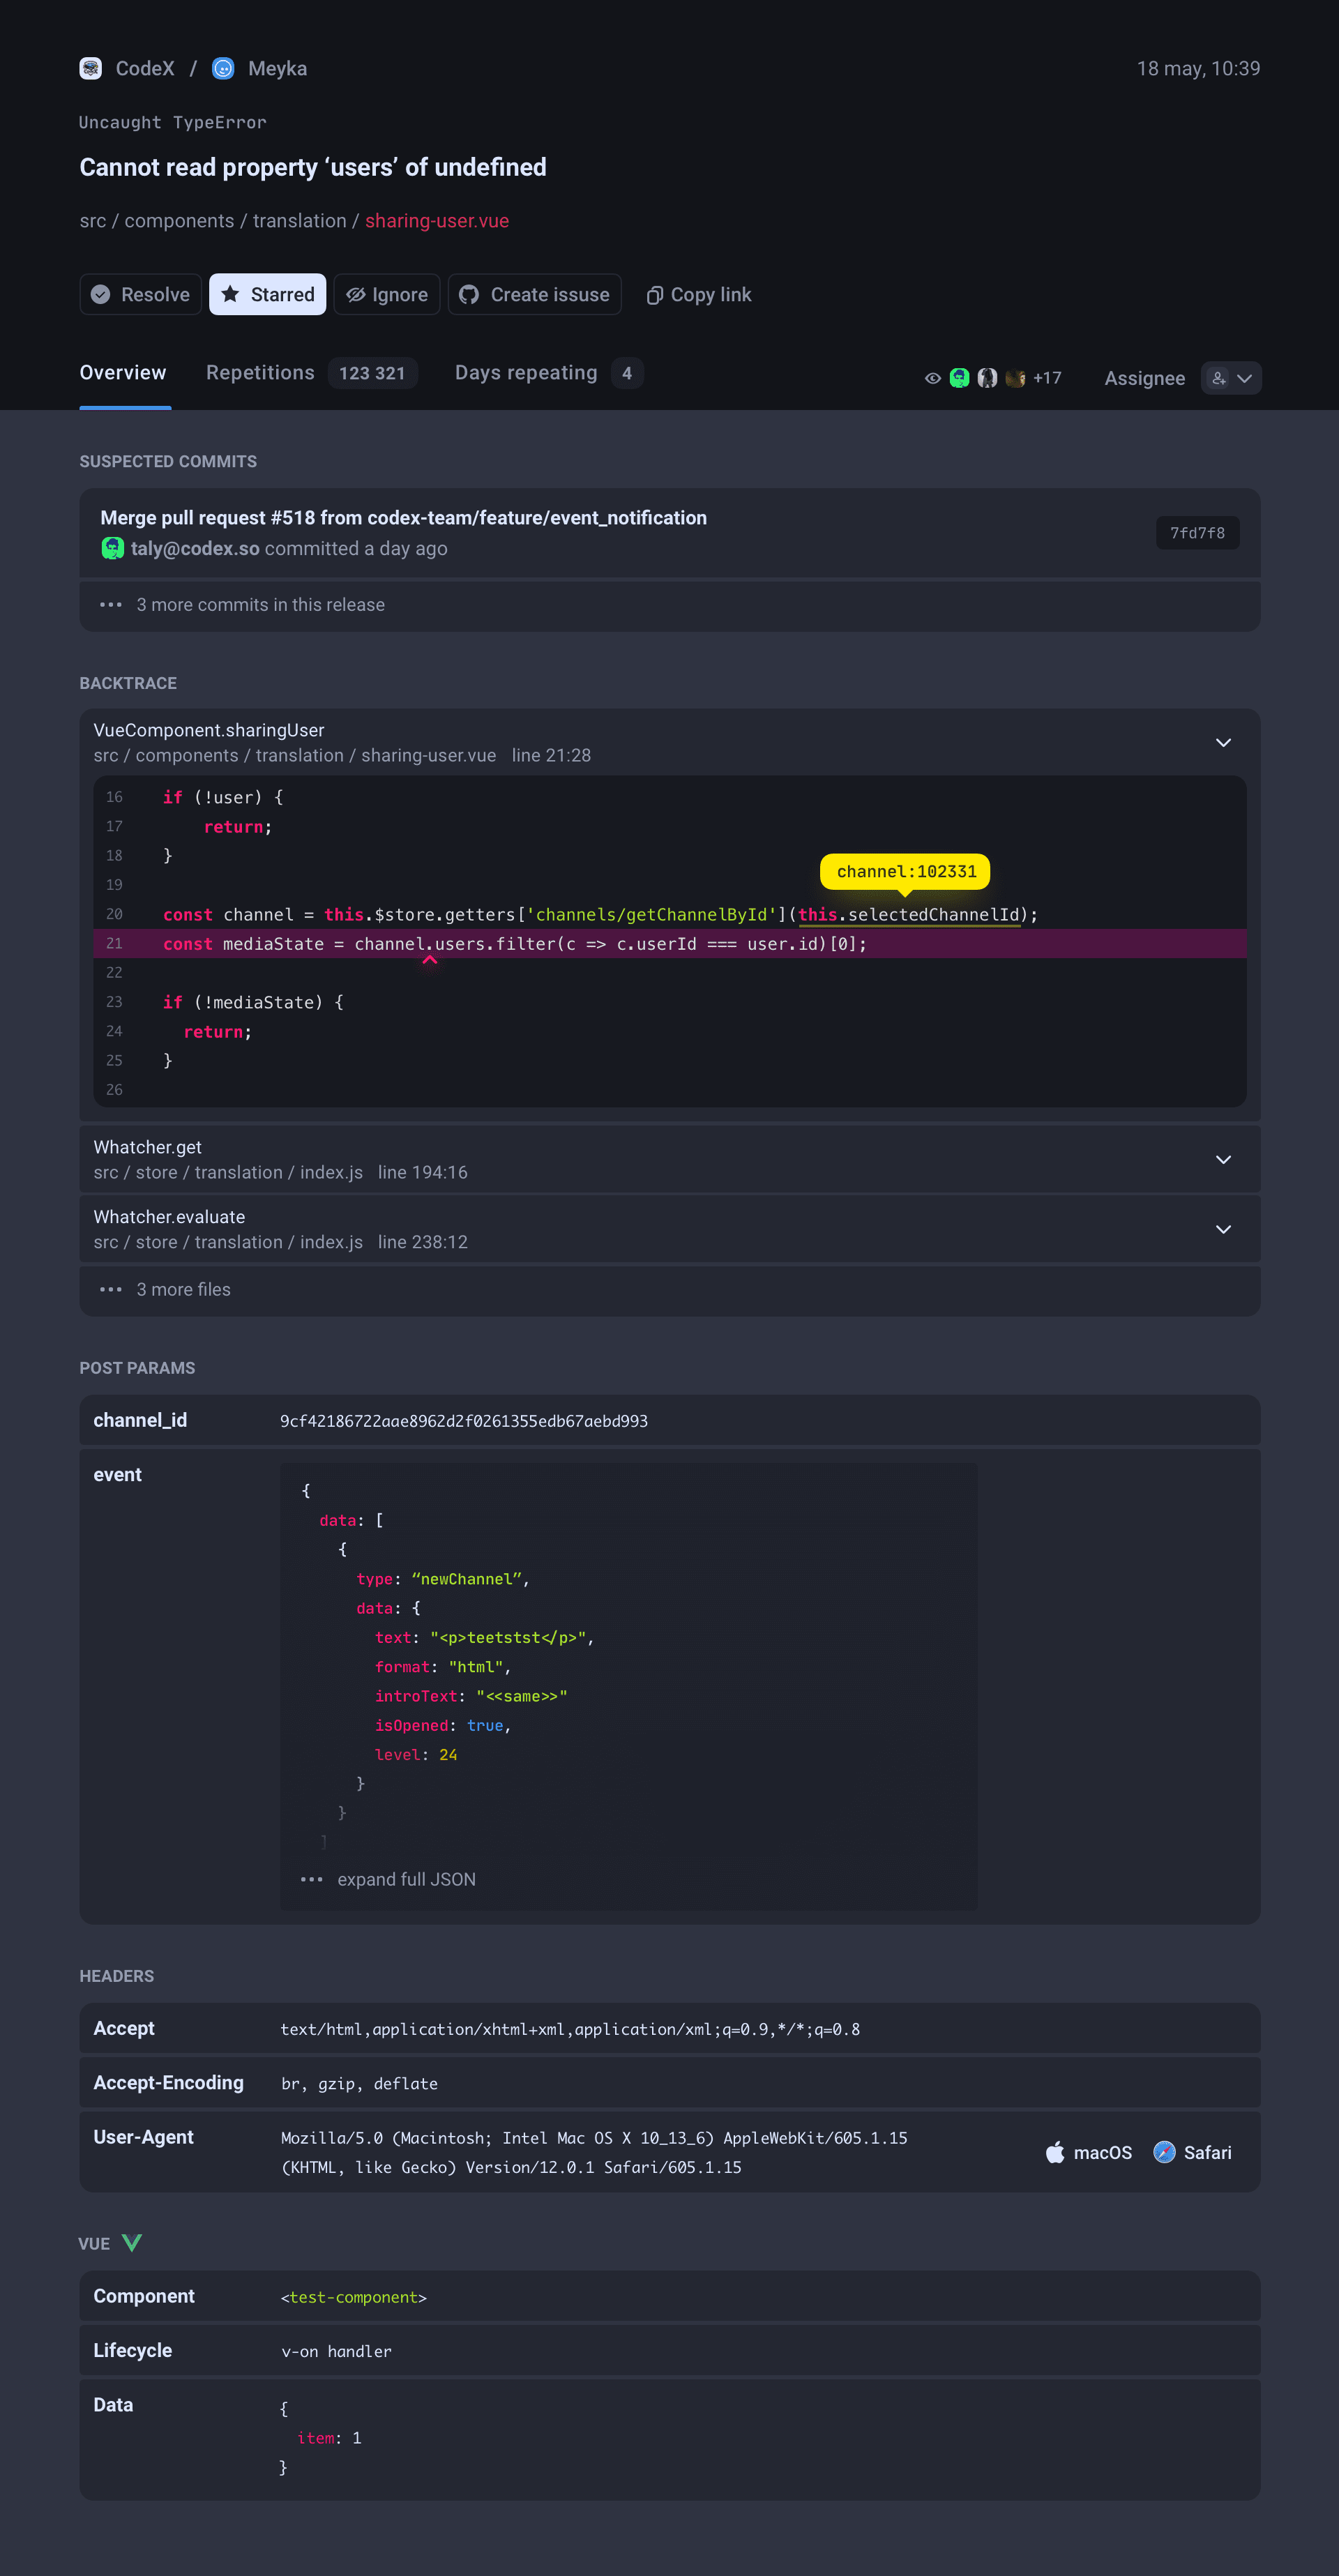Click Create issue on GitHub

[x=534, y=294]
